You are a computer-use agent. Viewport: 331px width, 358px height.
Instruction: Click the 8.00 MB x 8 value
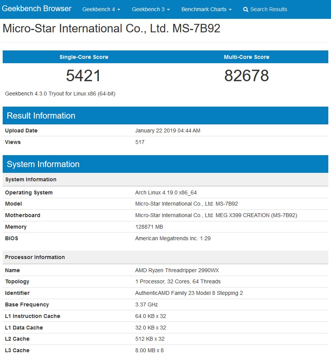[x=149, y=350]
